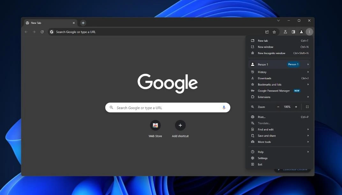Click the Google search box on page
The height and width of the screenshot is (195, 342).
point(167,108)
